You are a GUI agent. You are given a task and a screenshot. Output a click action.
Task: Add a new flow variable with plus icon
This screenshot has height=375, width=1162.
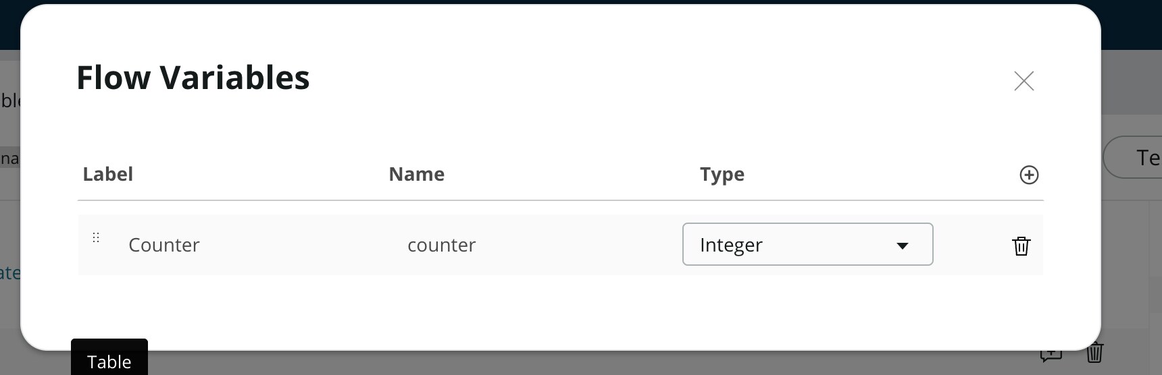pyautogui.click(x=1028, y=175)
